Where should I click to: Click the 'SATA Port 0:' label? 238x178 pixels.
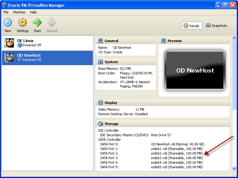(x=109, y=144)
